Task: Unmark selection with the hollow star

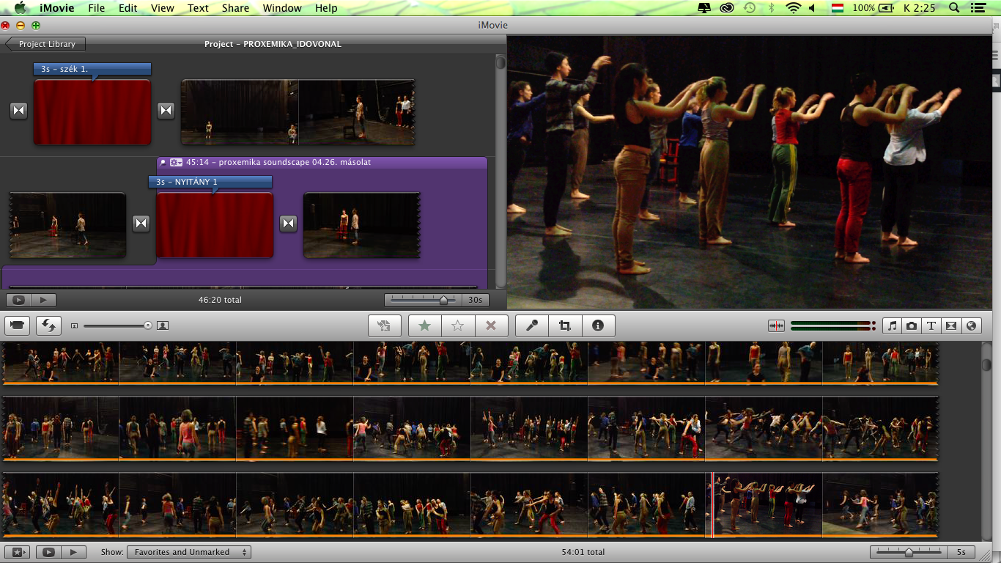Action: [x=458, y=325]
